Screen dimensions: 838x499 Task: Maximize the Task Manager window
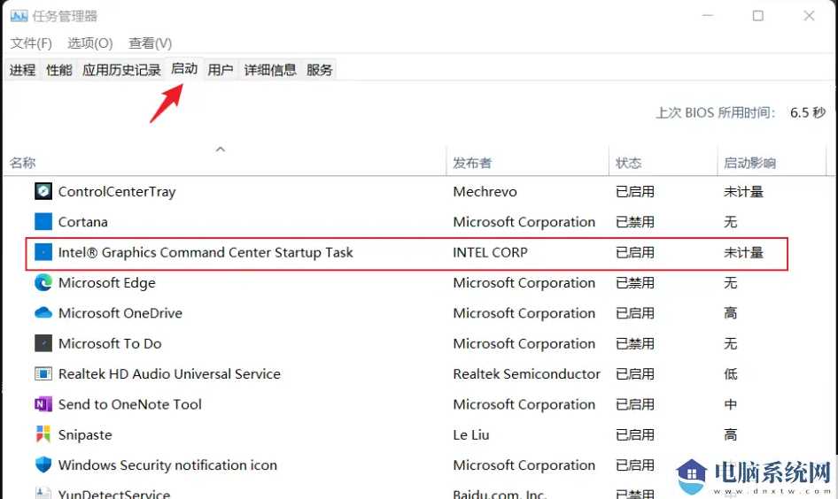(x=758, y=16)
